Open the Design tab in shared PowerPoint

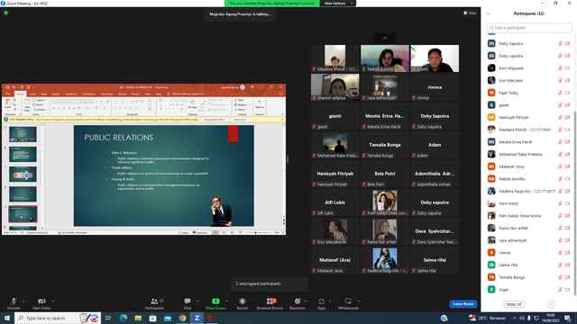[x=56, y=94]
